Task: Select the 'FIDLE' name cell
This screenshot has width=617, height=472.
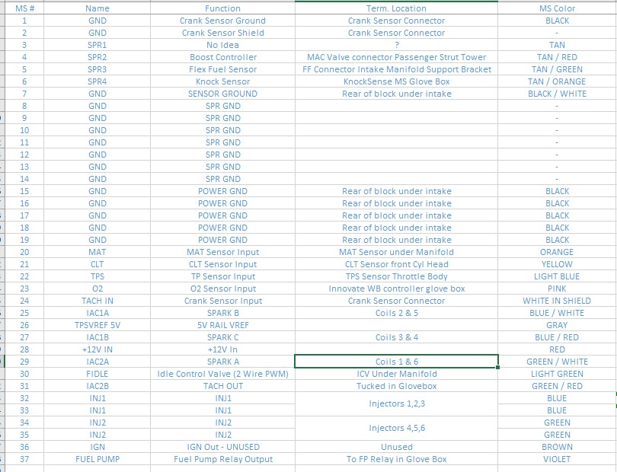Action: (98, 374)
